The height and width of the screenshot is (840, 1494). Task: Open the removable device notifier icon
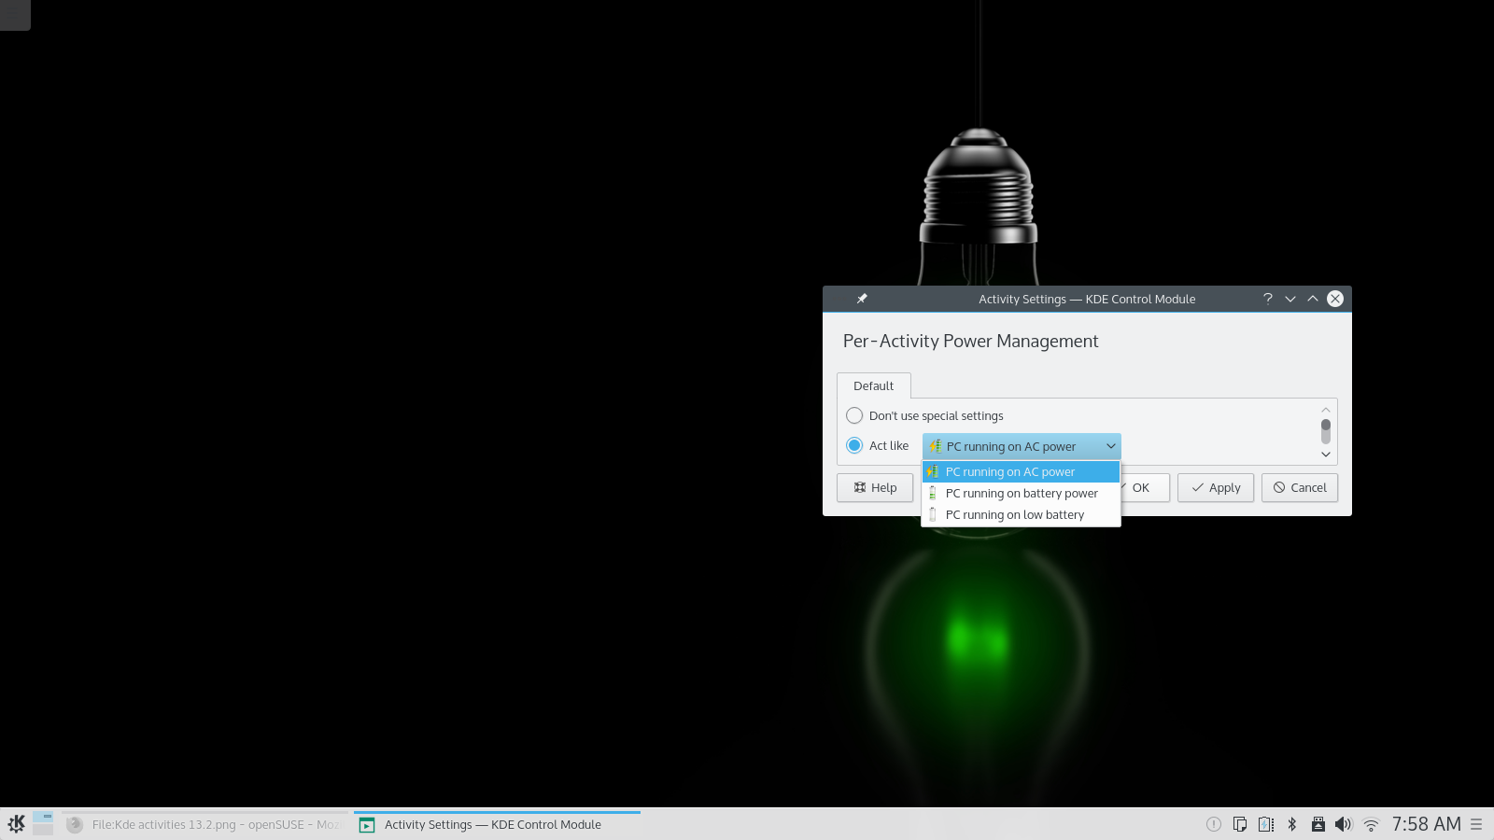(x=1318, y=824)
